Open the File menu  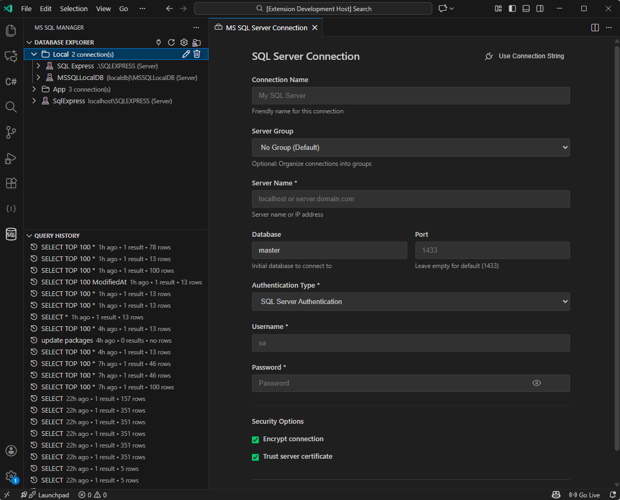[26, 8]
